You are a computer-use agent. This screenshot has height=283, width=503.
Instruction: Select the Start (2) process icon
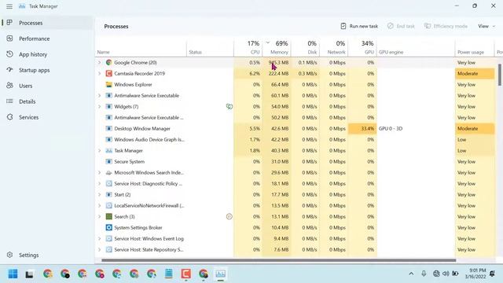(108, 194)
